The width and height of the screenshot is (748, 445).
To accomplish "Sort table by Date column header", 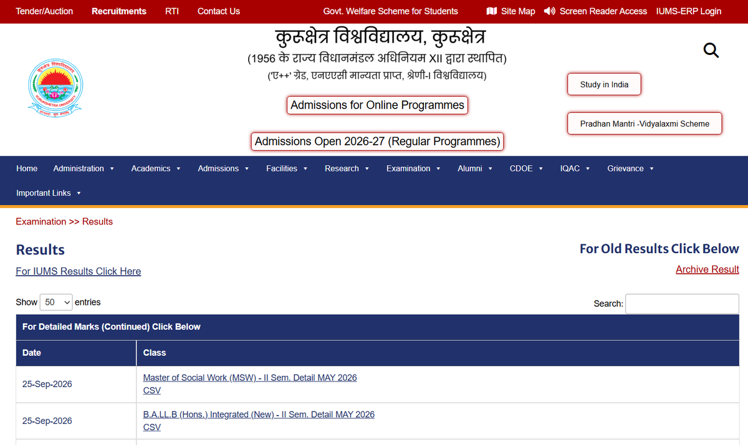I will coord(76,353).
